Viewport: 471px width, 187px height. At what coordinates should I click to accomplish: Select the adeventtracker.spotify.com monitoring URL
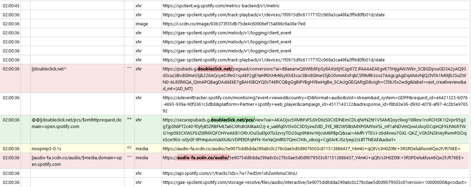coord(316,104)
